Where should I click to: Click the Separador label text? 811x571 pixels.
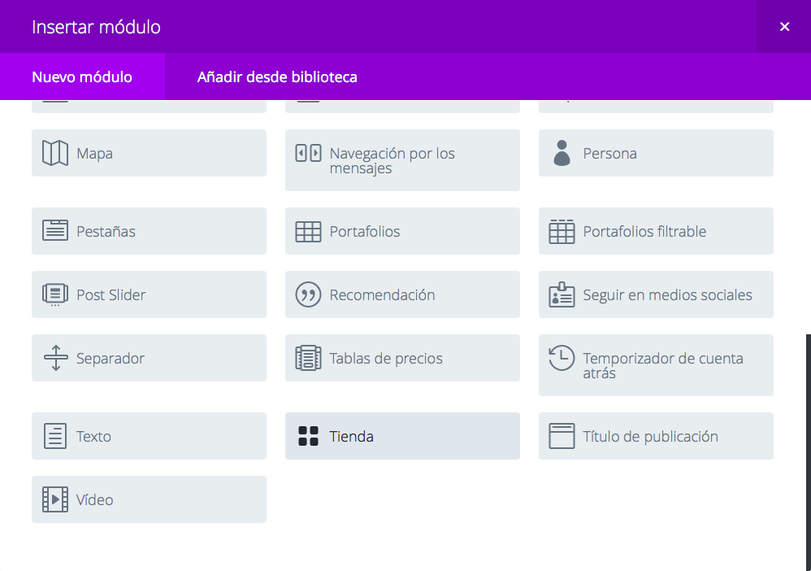click(111, 358)
